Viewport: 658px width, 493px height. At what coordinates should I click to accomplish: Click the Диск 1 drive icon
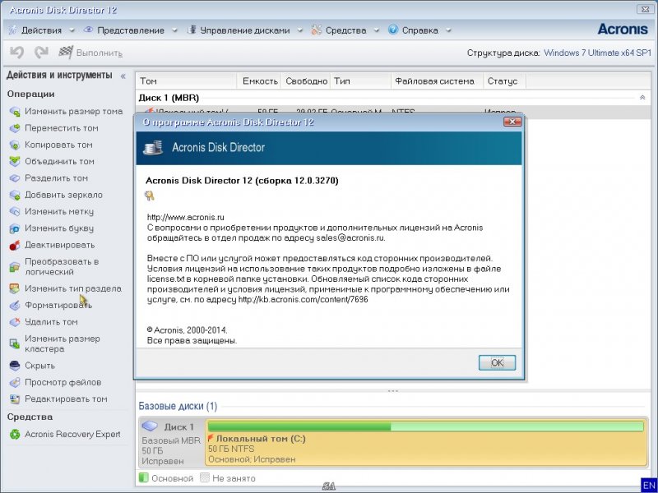(150, 426)
